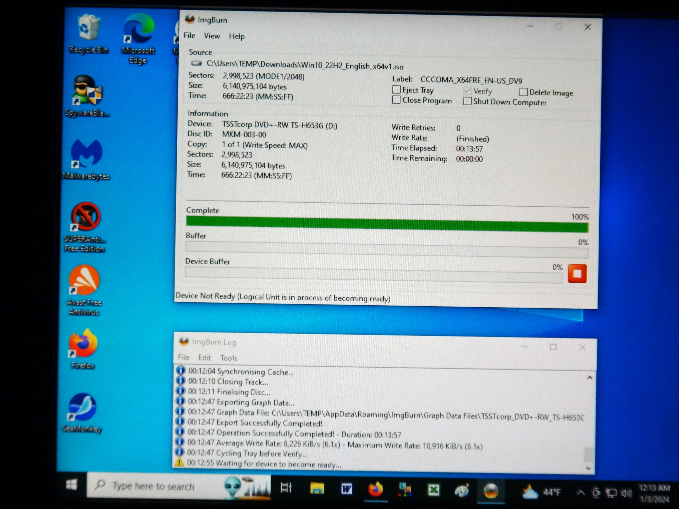Image resolution: width=679 pixels, height=509 pixels.
Task: Select the Firefox desktop shortcut
Action: pos(83,349)
